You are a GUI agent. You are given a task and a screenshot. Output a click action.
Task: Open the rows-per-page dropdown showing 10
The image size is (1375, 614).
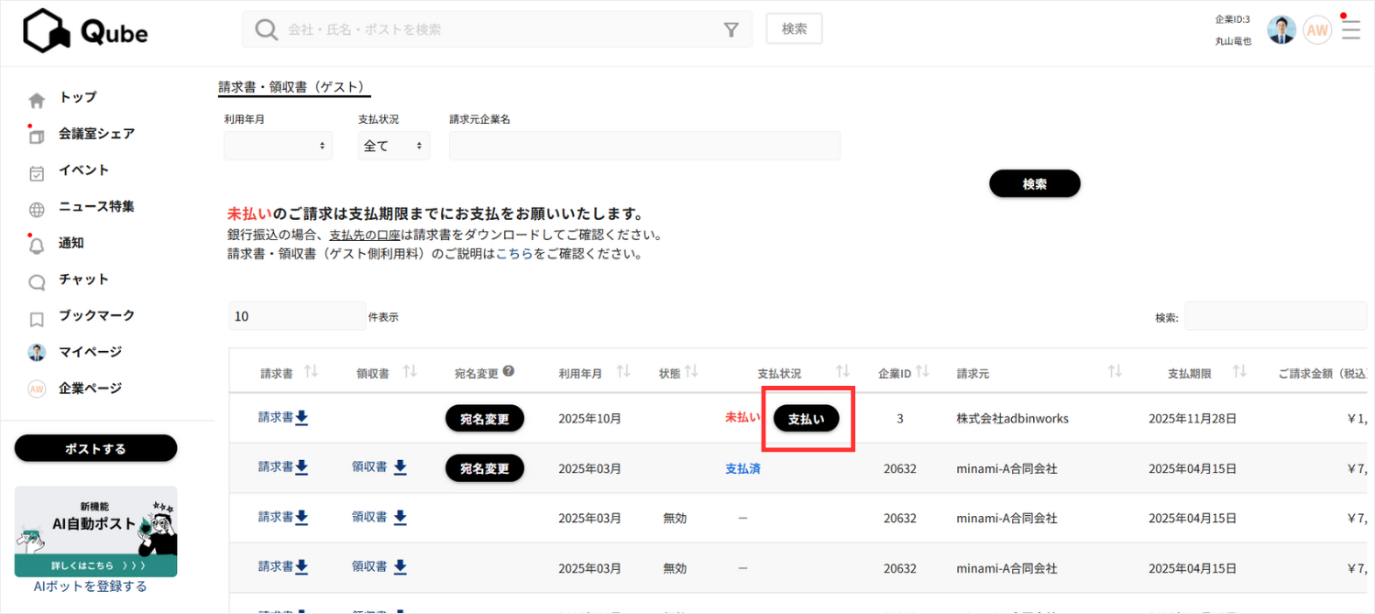297,315
